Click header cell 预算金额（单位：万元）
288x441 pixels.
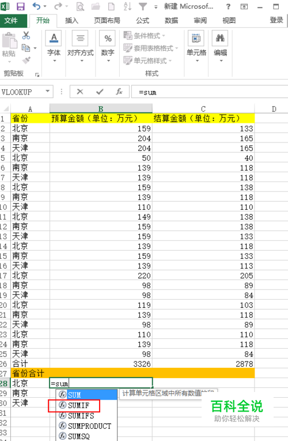101,118
